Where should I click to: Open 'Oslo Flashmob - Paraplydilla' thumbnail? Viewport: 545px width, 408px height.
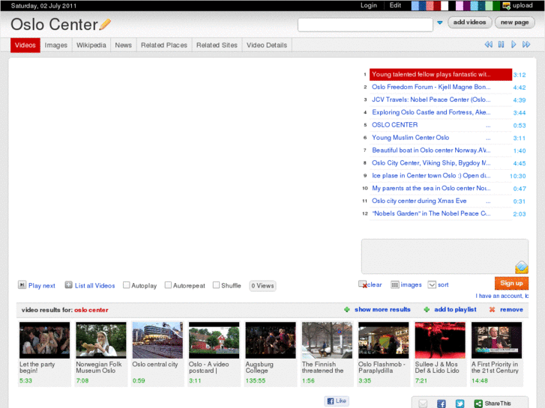tap(384, 340)
